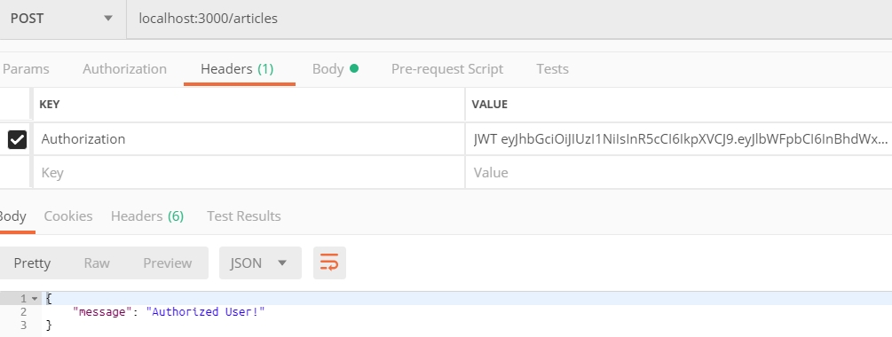This screenshot has width=892, height=337.
Task: Open the Authorization request tab
Action: pos(124,69)
